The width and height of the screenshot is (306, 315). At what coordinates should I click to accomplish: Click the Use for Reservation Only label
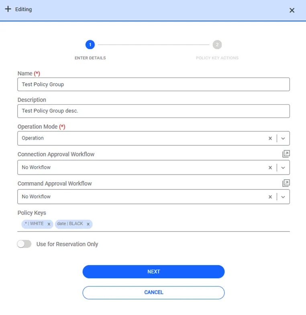click(67, 244)
